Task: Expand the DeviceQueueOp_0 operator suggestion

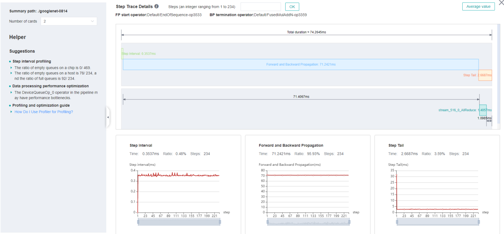Action: [x=11, y=92]
